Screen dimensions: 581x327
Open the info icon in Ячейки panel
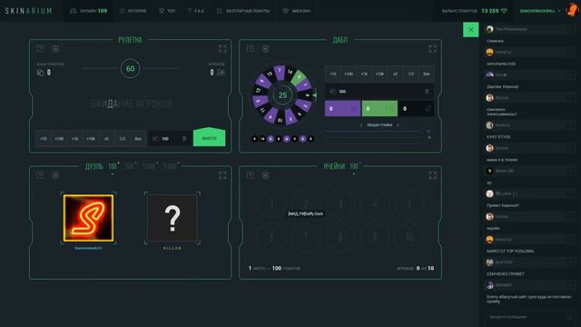[251, 175]
